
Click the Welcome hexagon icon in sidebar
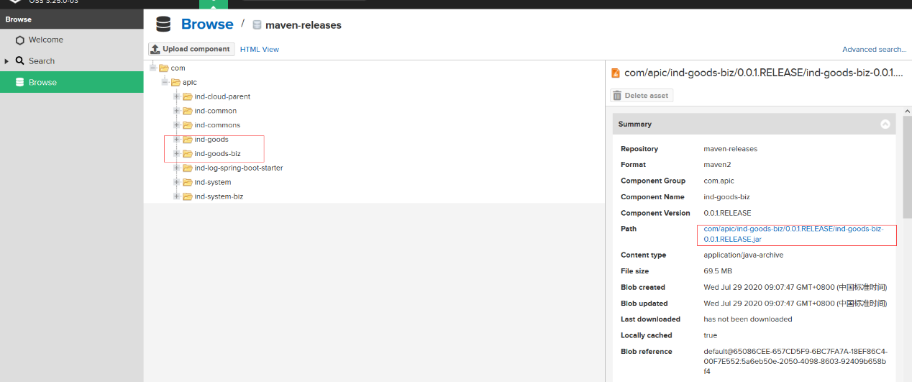point(20,40)
